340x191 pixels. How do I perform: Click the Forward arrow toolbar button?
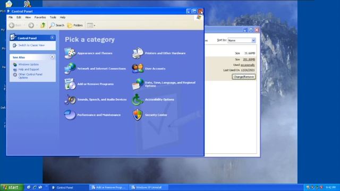[31, 25]
